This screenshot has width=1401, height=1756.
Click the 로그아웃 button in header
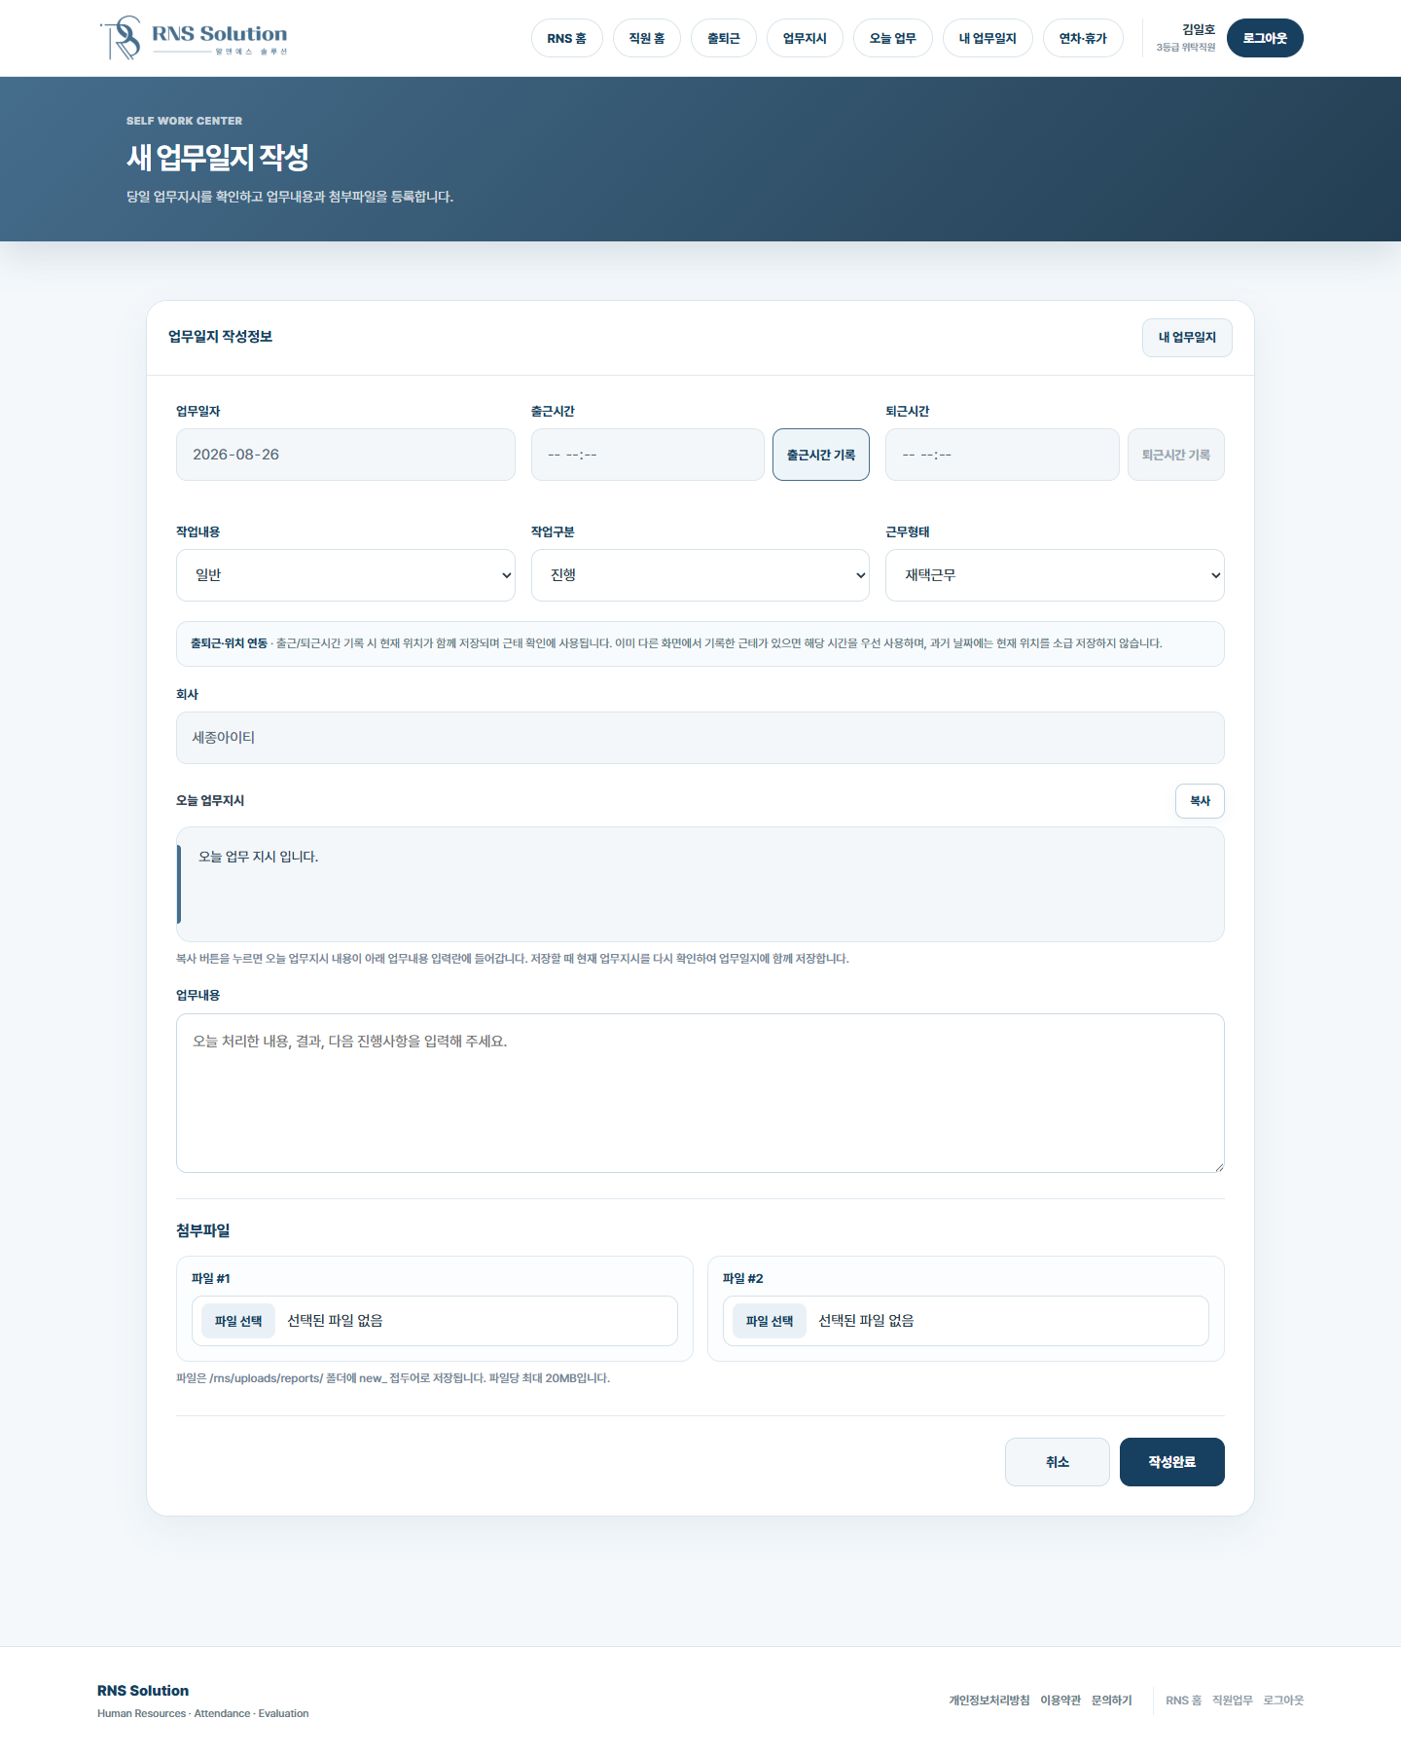(x=1265, y=38)
